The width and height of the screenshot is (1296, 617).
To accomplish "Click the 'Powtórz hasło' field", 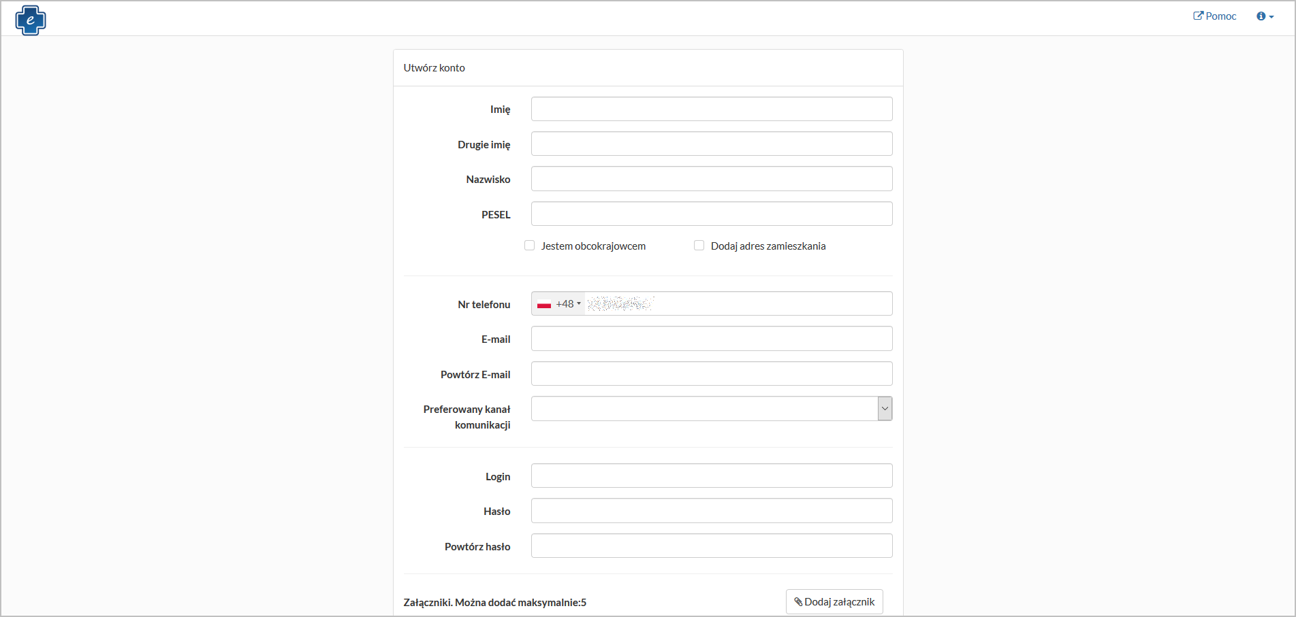I will (711, 546).
